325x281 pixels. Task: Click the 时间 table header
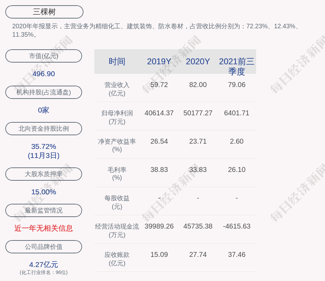point(117,62)
